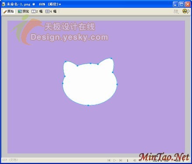This screenshot has width=192, height=164.
Task: Select the top-center anchor between the ears
Action: pos(91,63)
